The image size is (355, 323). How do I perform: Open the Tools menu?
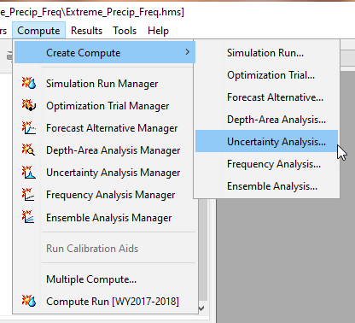[x=125, y=31]
